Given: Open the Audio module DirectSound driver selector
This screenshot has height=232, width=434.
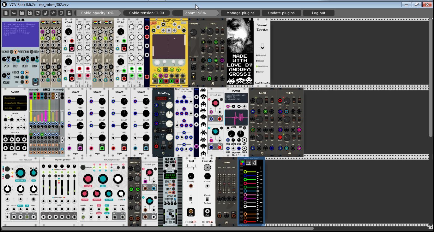Looking at the screenshot, I should coord(15,98).
